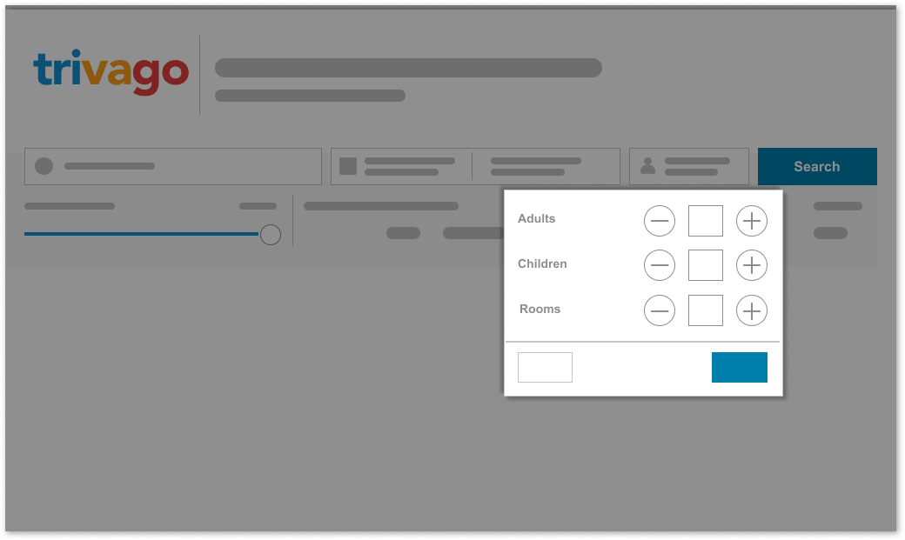This screenshot has width=905, height=540.
Task: Click the Adults number box
Action: coord(706,222)
